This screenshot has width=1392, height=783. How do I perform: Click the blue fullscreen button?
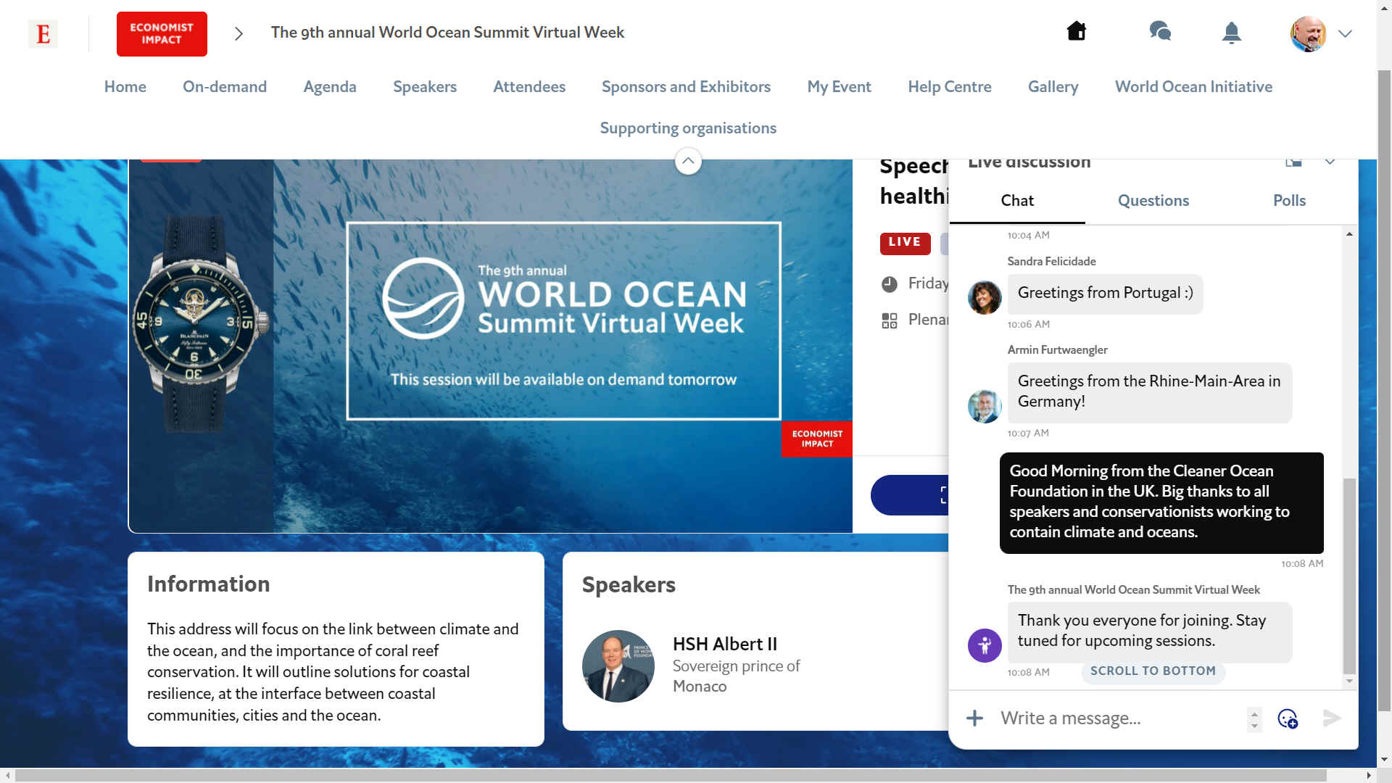pos(910,495)
